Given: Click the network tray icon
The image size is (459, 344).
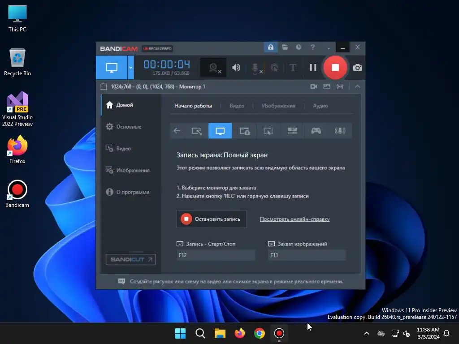Looking at the screenshot, I should (395, 333).
